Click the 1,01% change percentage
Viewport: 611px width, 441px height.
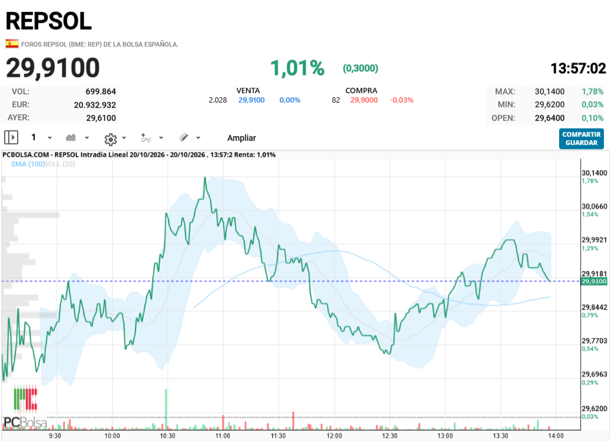click(x=298, y=68)
